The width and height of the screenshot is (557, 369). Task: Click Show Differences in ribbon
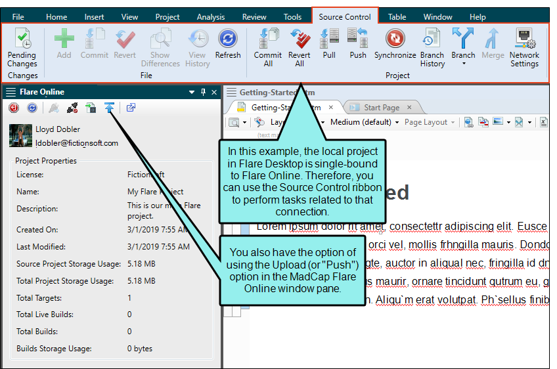point(160,48)
